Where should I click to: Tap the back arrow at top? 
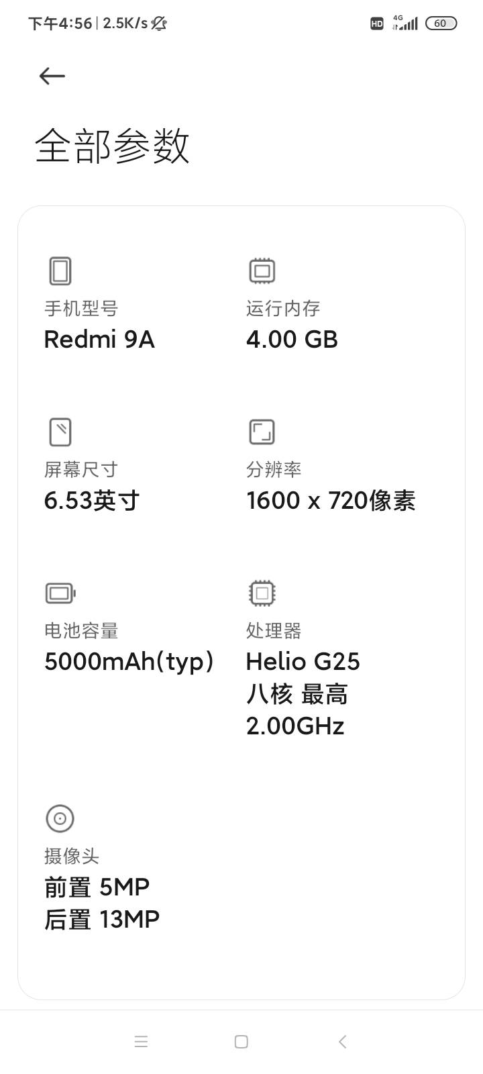click(52, 76)
